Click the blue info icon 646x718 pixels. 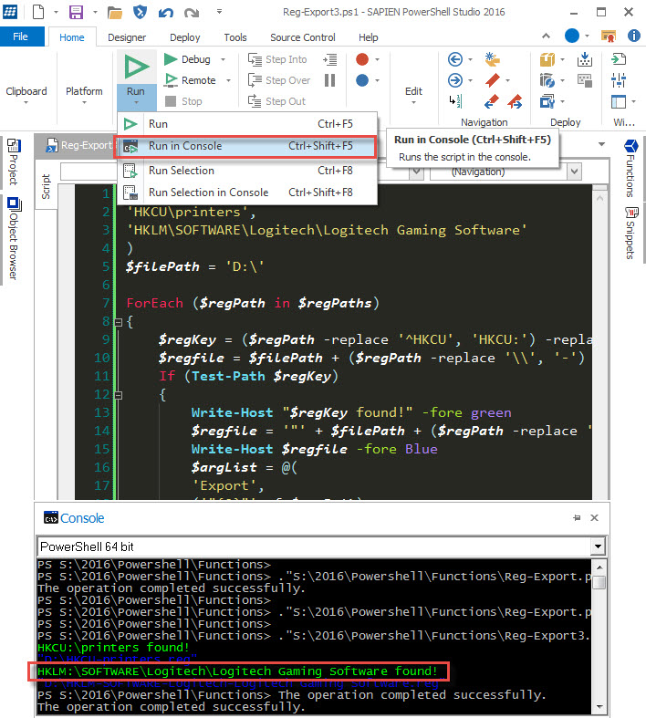pos(633,36)
